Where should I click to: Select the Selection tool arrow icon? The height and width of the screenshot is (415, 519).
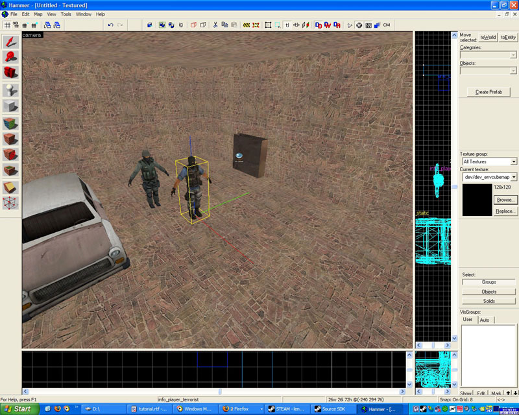tap(10, 41)
